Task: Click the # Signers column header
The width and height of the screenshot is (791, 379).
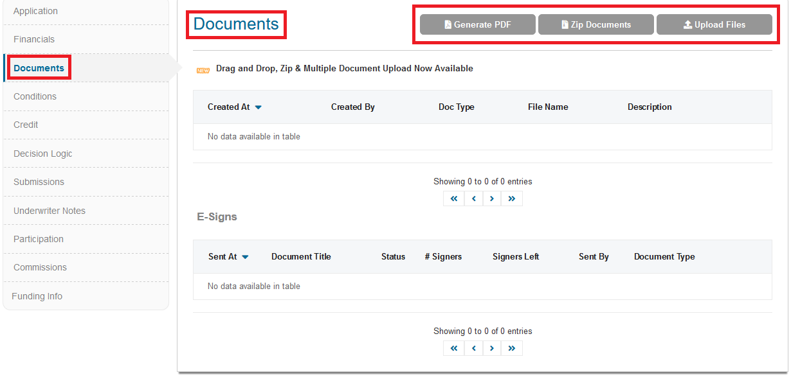Action: pyautogui.click(x=443, y=257)
